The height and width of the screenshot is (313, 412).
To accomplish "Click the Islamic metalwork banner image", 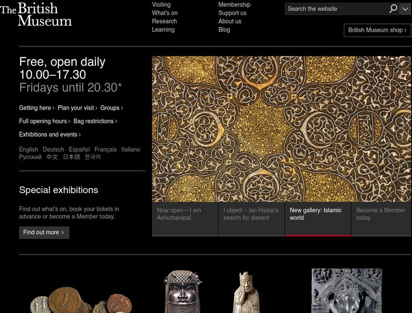I will pos(281,129).
